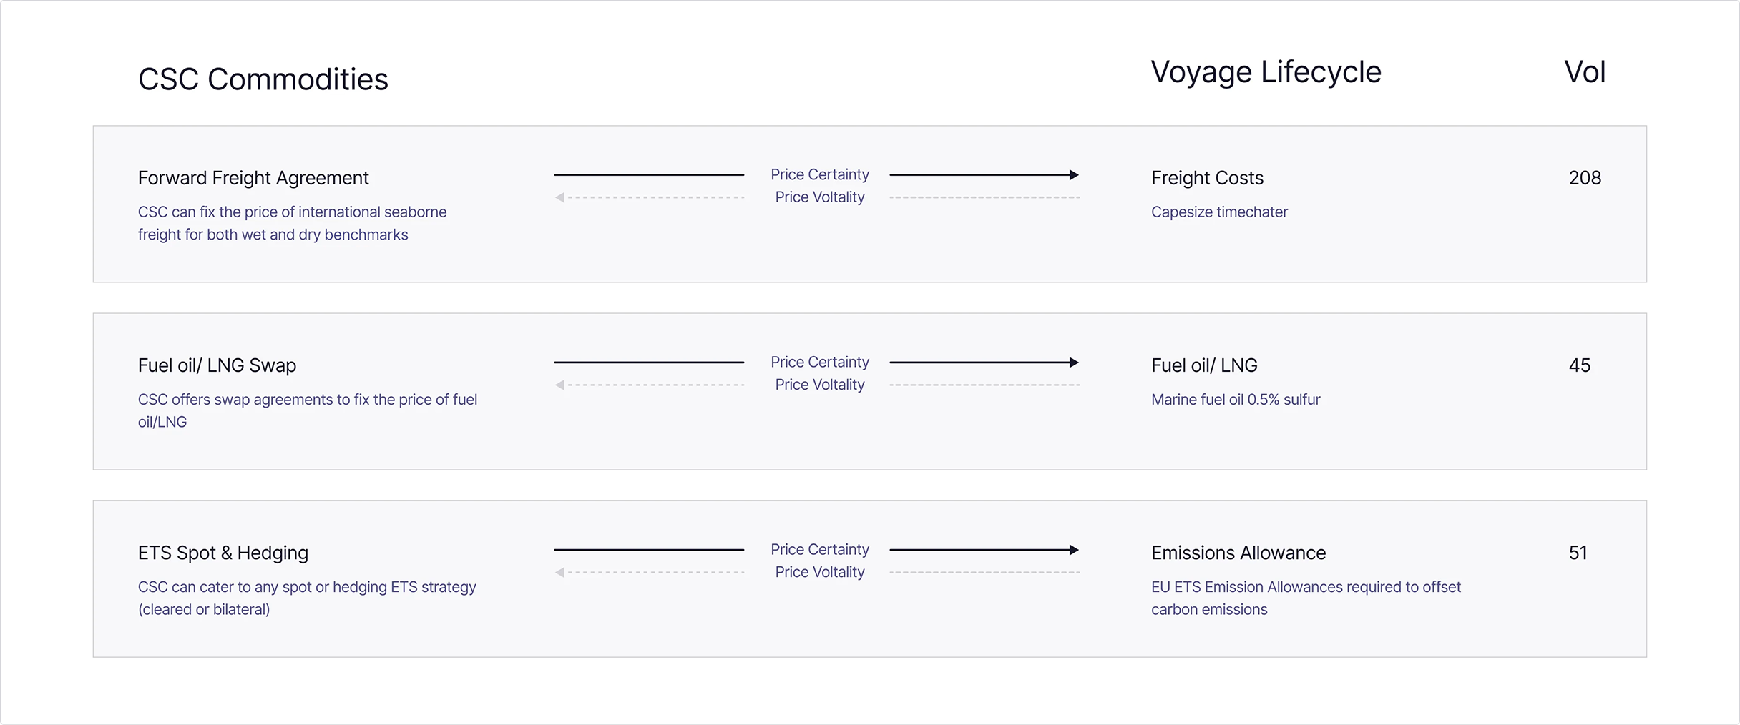This screenshot has height=725, width=1740.
Task: Click the Voyage Lifecycle column heading
Action: coord(1266,72)
